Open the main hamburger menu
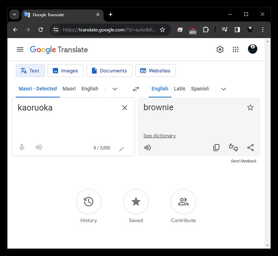The width and height of the screenshot is (278, 256). (x=20, y=49)
